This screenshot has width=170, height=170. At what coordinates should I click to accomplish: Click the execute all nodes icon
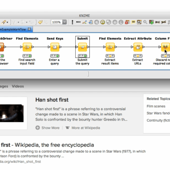coord(103,22)
